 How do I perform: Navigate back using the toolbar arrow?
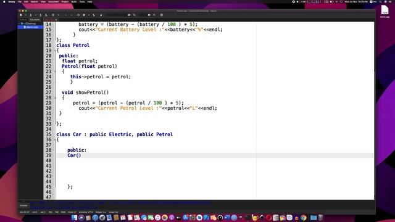(65, 15)
